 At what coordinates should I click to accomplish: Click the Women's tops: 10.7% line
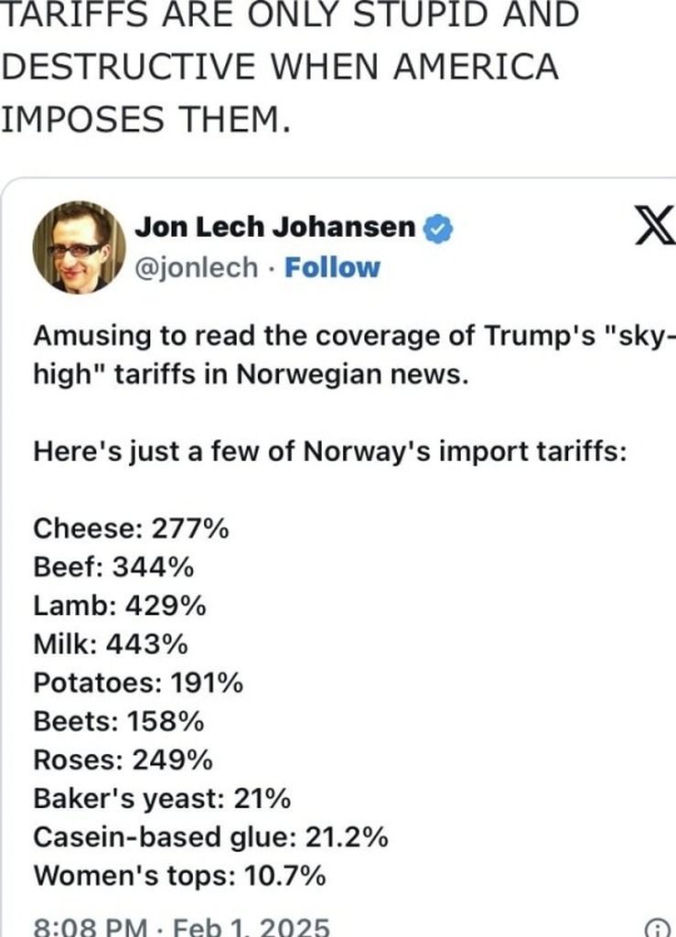click(179, 876)
